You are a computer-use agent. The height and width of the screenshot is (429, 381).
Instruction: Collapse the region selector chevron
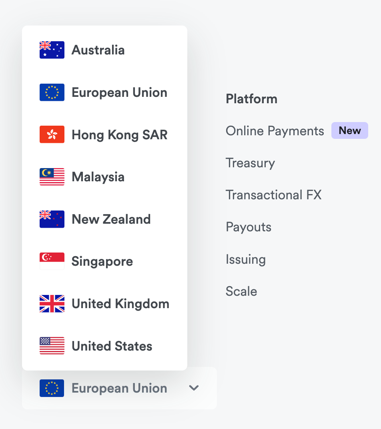point(194,388)
